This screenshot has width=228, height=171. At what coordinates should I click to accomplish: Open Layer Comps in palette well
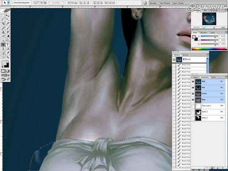point(178,3)
